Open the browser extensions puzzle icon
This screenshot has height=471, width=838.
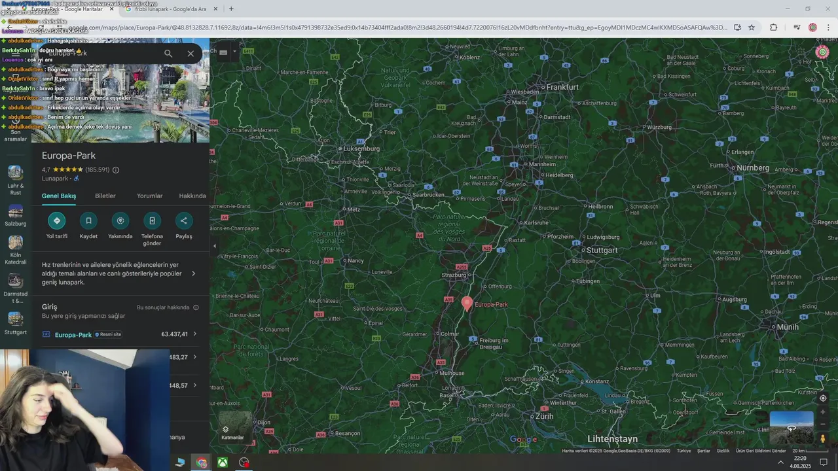[x=774, y=27]
